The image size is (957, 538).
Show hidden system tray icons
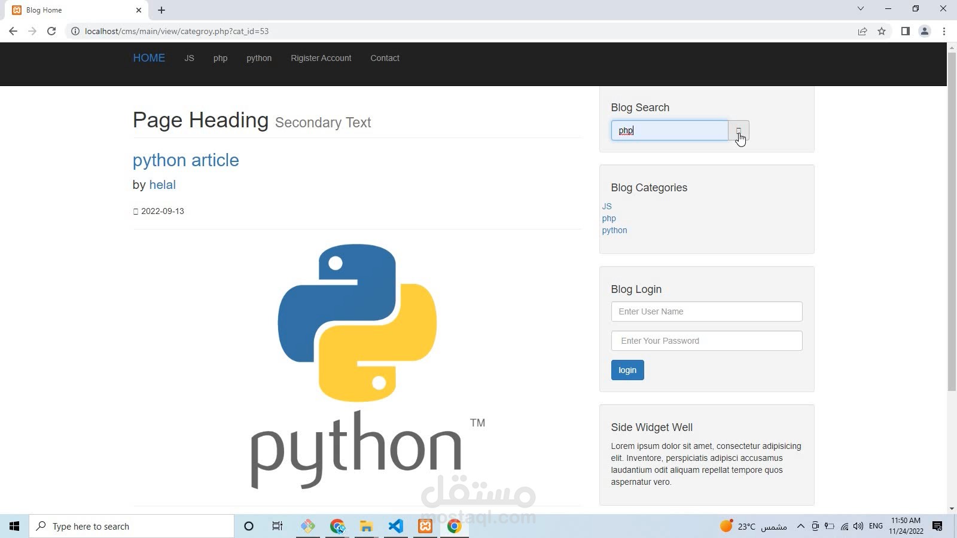pyautogui.click(x=800, y=526)
